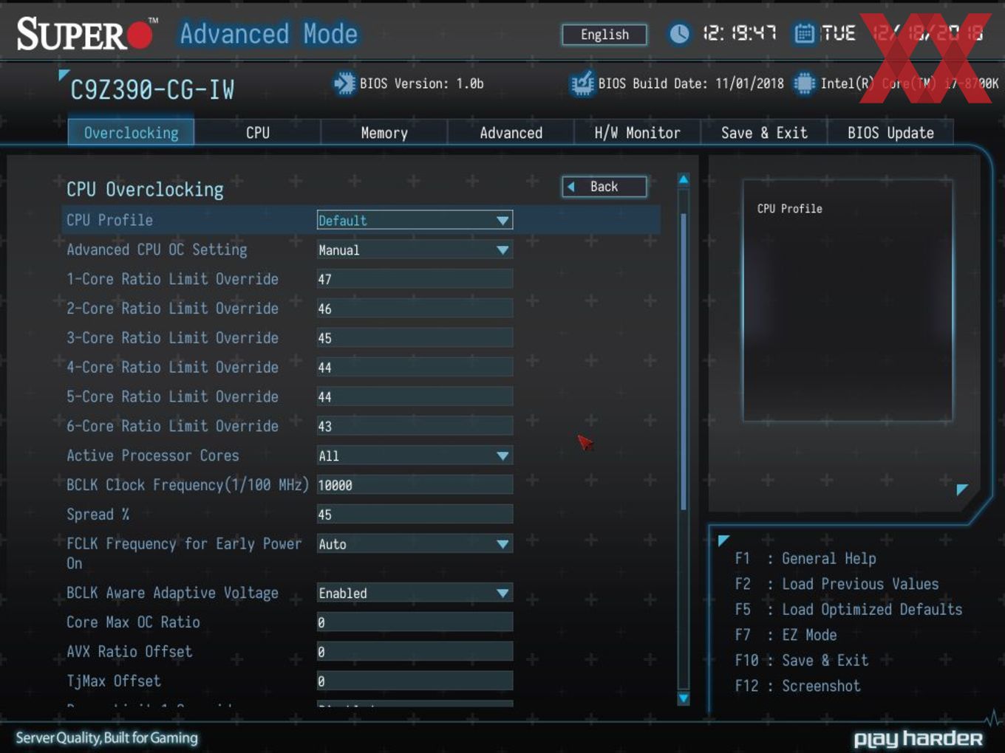Switch to the Overclocking tab

tap(131, 133)
